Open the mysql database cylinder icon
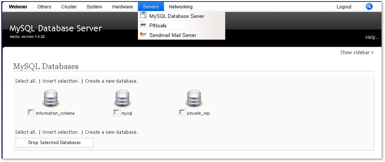385x162 pixels. pos(122,98)
